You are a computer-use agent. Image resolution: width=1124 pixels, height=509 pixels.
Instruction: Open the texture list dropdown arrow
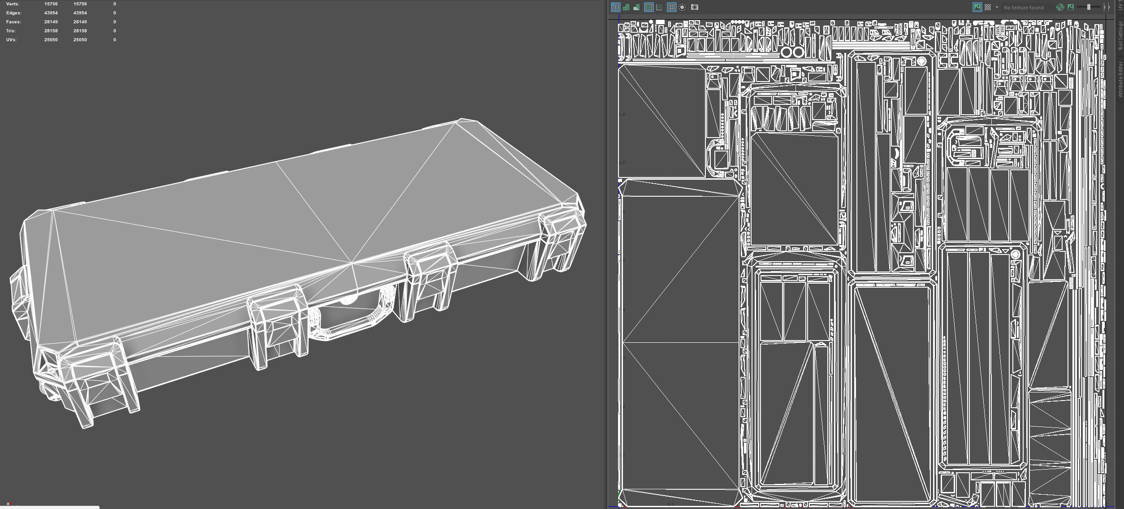[997, 7]
